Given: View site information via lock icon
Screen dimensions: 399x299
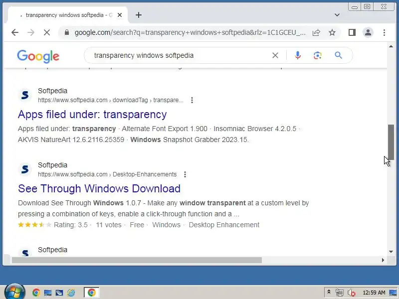Looking at the screenshot, I should coord(67,32).
